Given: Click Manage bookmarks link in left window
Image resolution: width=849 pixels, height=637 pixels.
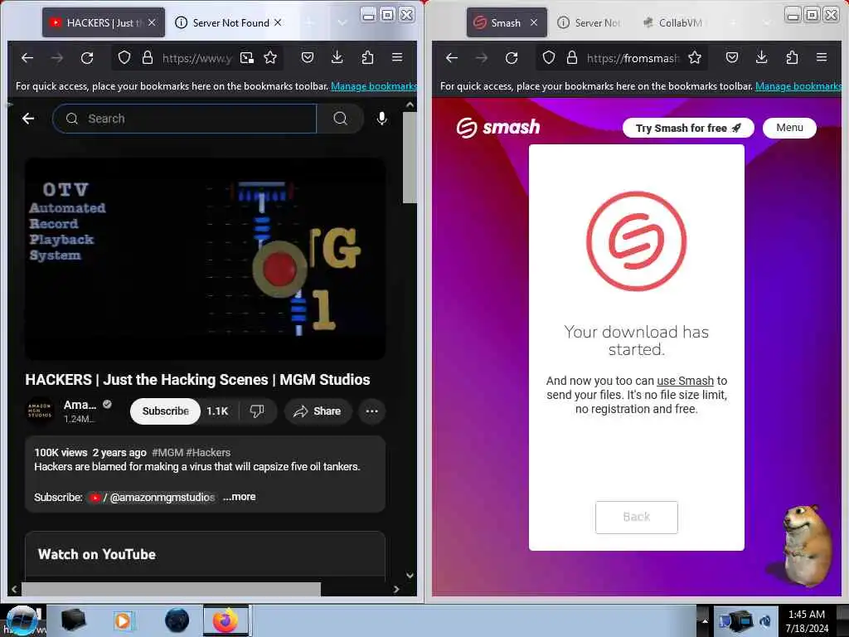Looking at the screenshot, I should 374,86.
